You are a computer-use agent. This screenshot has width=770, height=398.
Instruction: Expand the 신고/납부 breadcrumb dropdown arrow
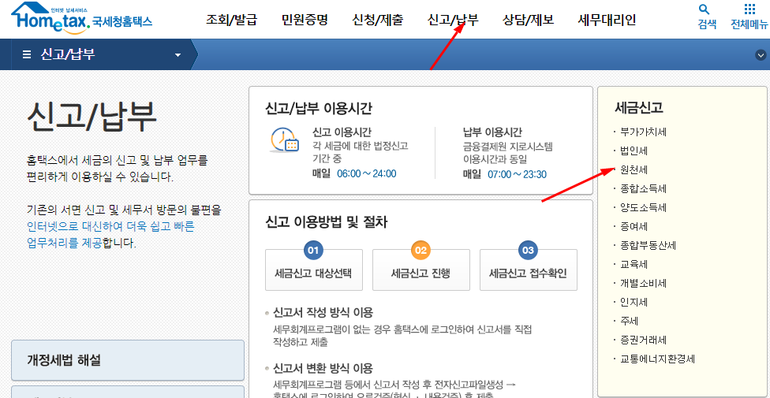click(178, 55)
